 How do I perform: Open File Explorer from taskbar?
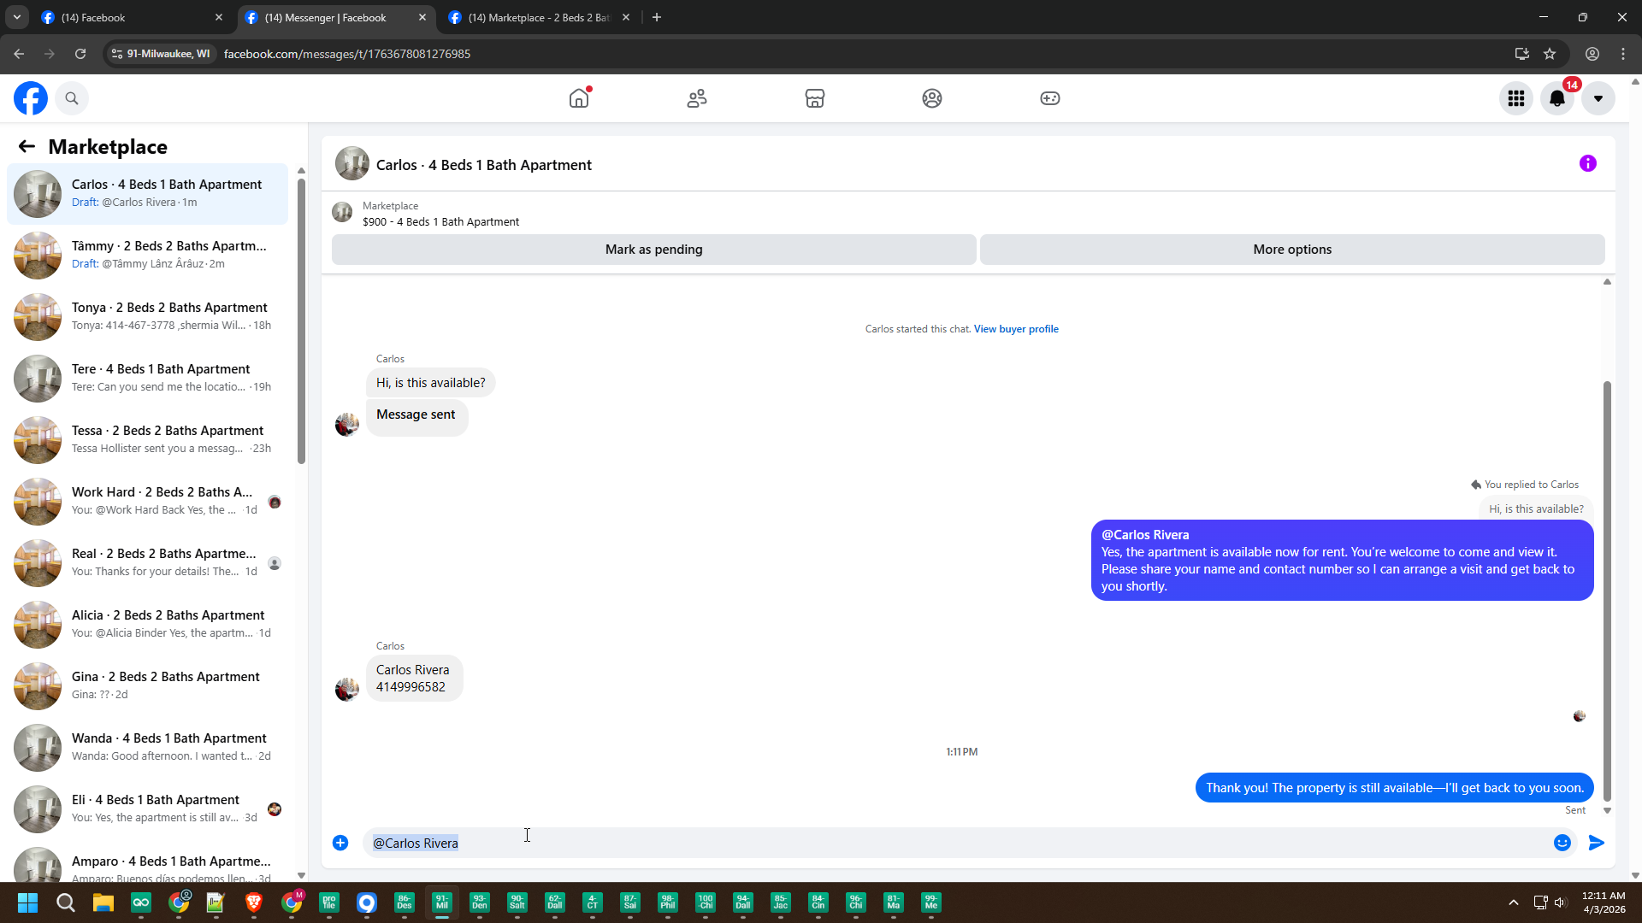103,902
